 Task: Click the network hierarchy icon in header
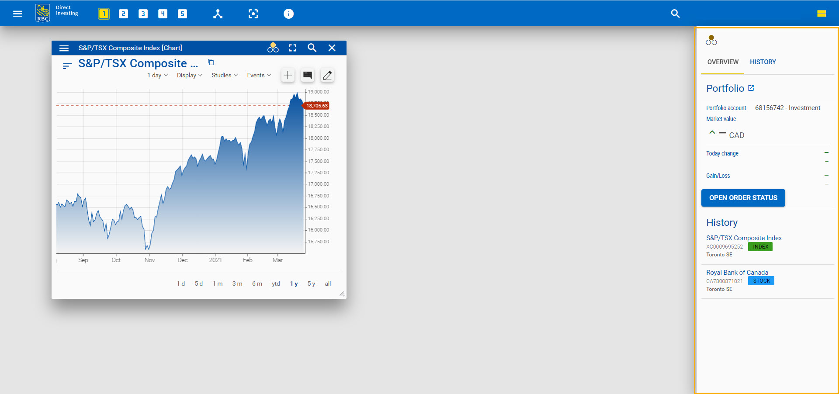pos(218,14)
